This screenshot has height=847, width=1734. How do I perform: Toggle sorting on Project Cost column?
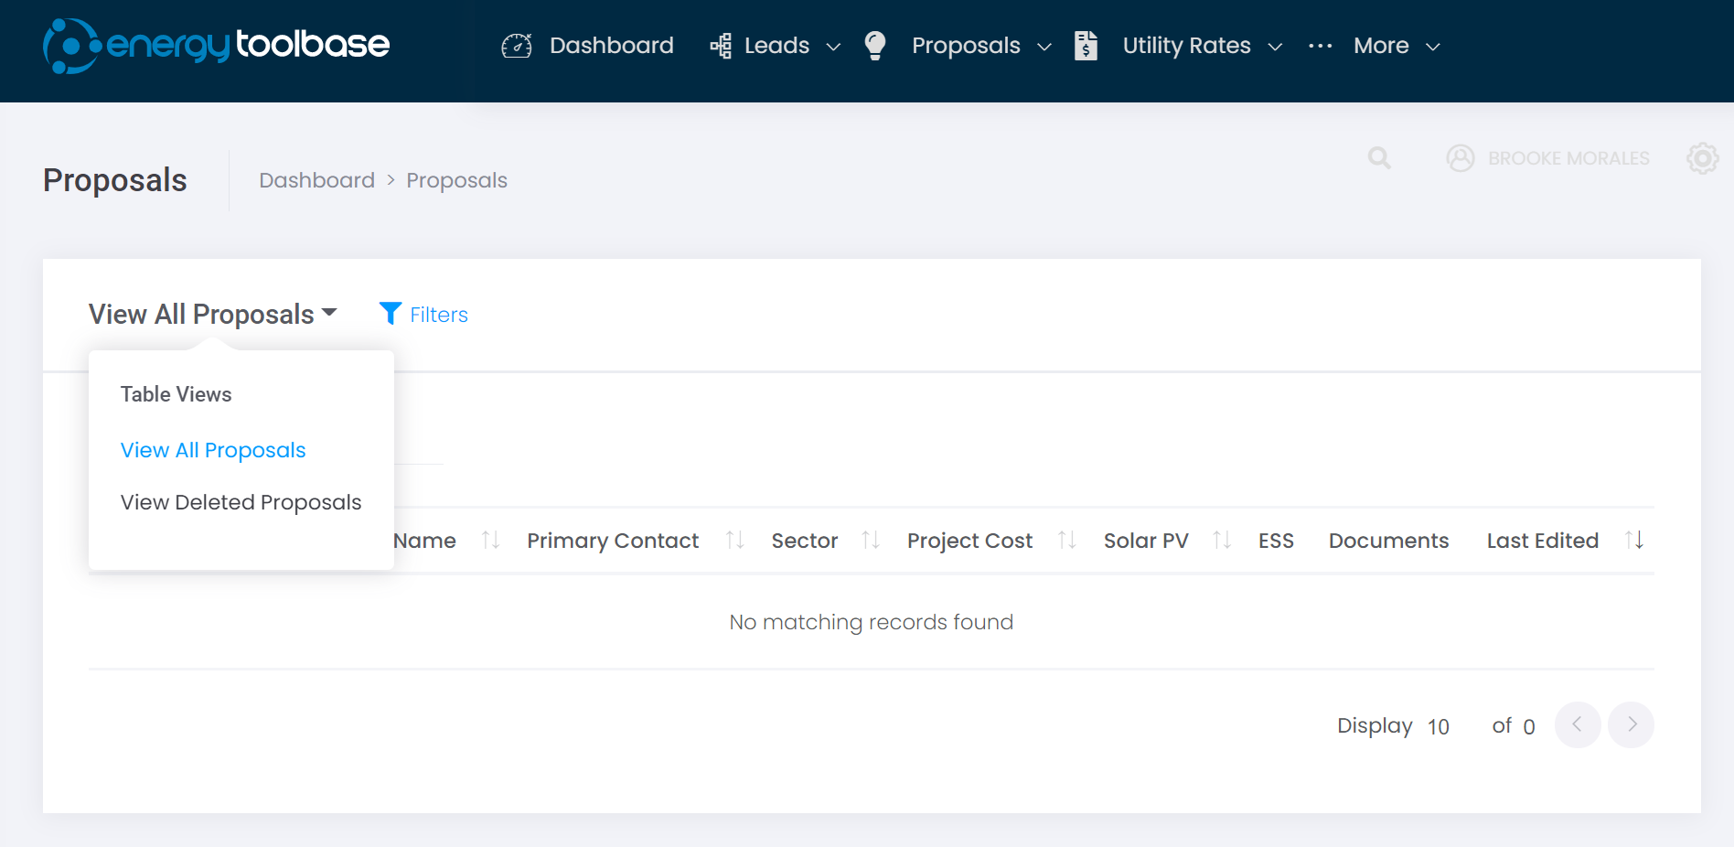point(1066,540)
